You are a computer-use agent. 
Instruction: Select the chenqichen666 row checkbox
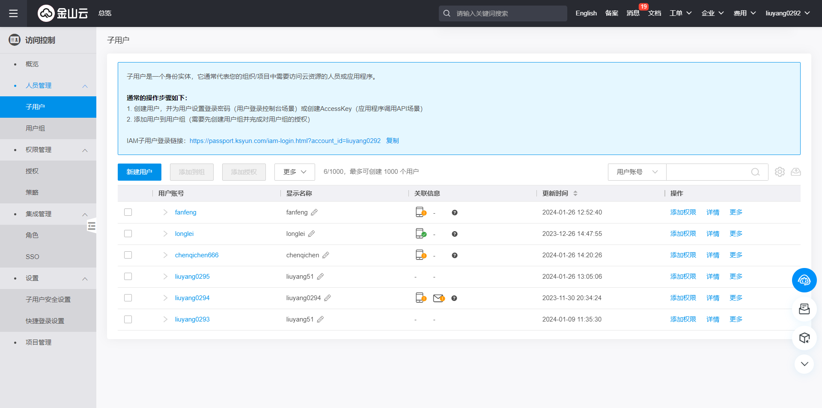coord(128,255)
